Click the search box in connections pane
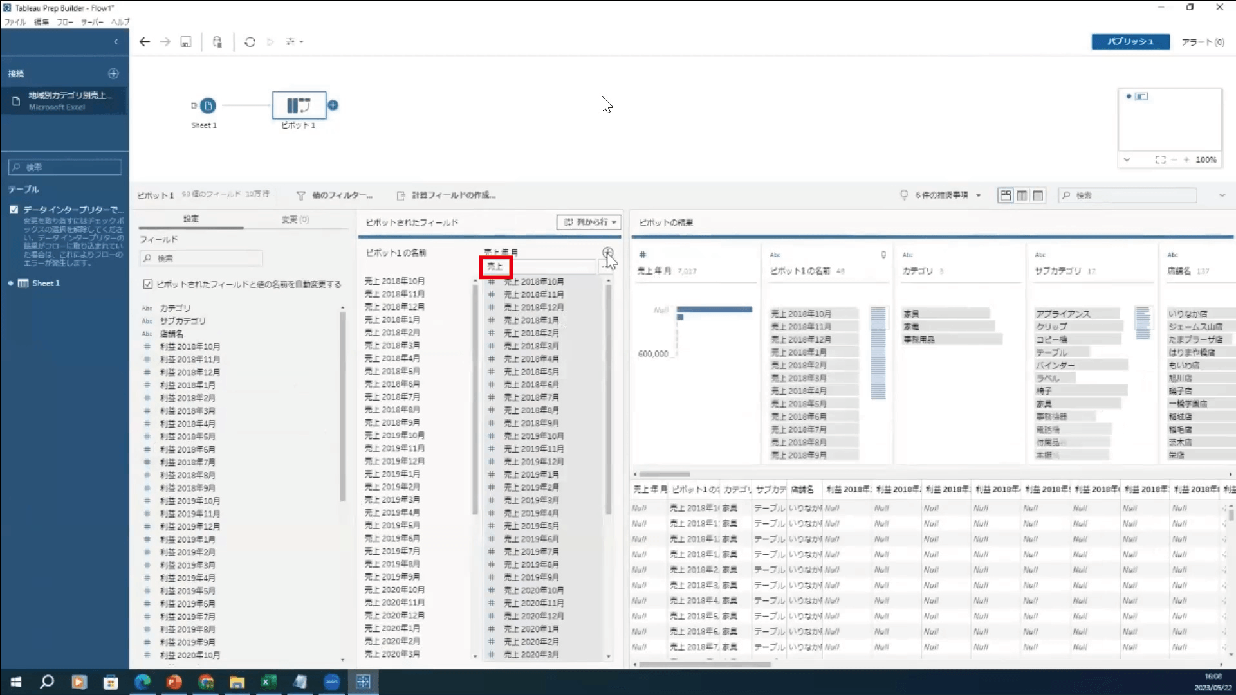The image size is (1236, 695). coord(65,167)
